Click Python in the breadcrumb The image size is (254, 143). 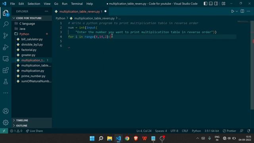[60, 18]
